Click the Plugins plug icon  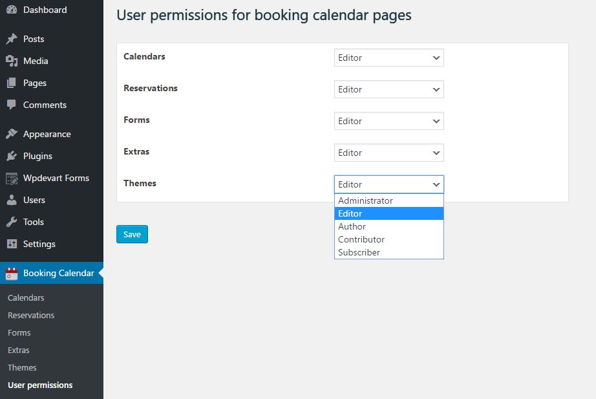(x=12, y=156)
